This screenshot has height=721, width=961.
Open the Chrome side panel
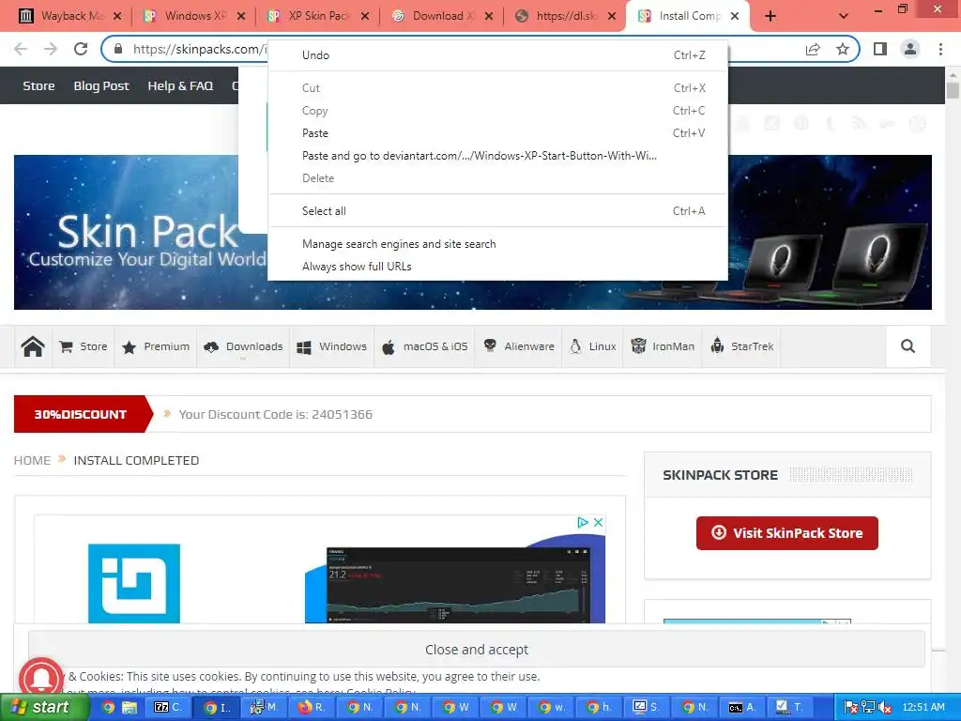pos(880,49)
